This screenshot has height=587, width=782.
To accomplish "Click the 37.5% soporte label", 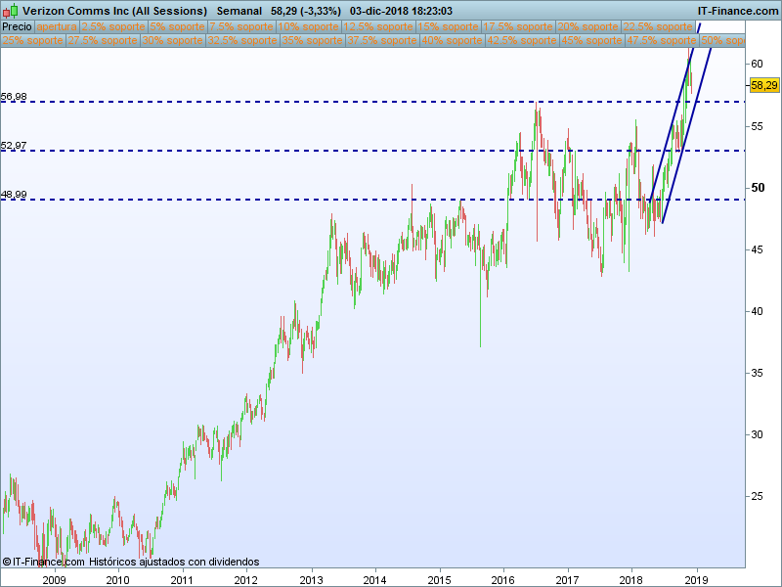I will 381,40.
